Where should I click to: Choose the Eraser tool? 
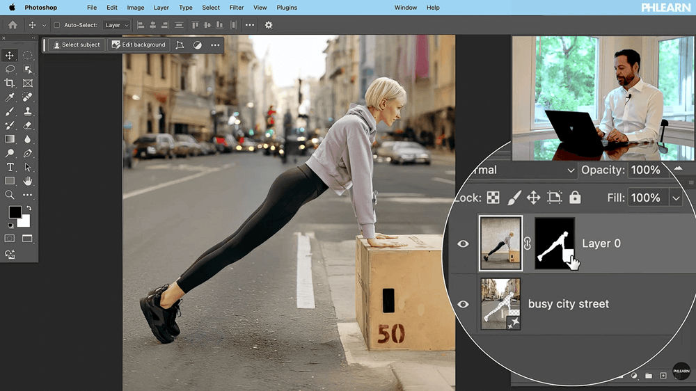click(x=28, y=125)
